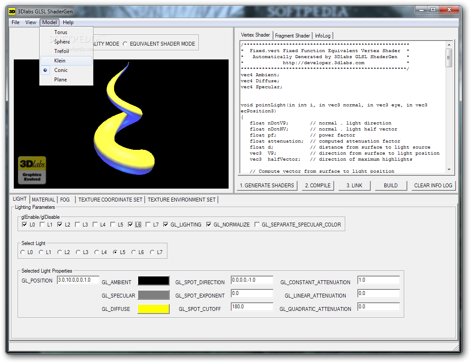The image size is (471, 363).
Task: Click the Build button
Action: [x=391, y=186]
